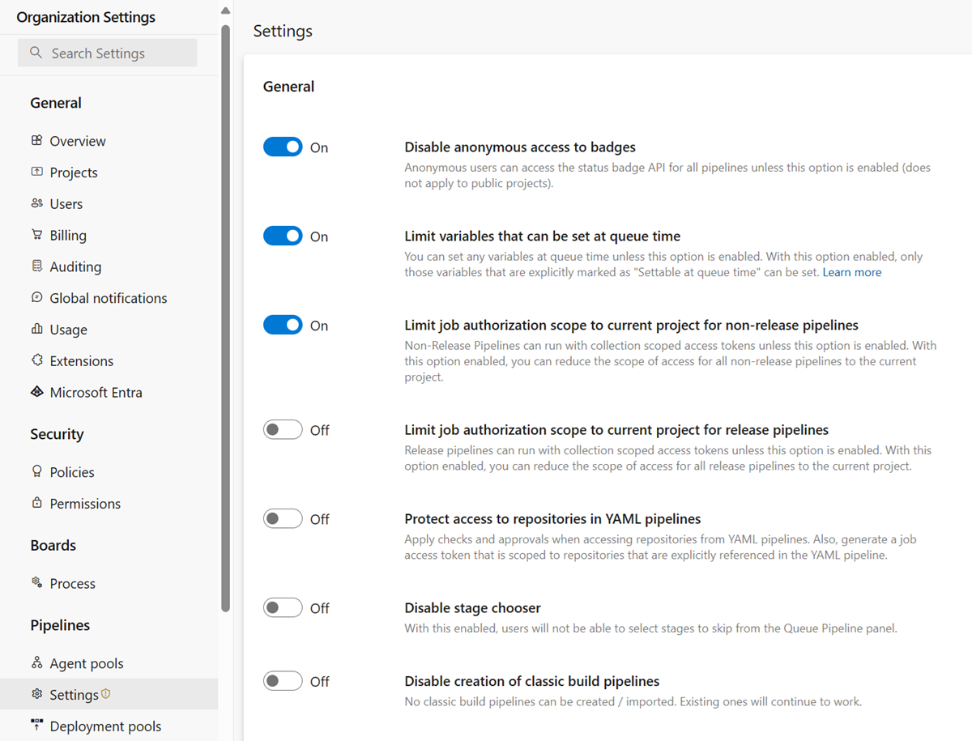The image size is (972, 741).
Task: Select the Overview icon in the sidebar
Action: pyautogui.click(x=37, y=140)
